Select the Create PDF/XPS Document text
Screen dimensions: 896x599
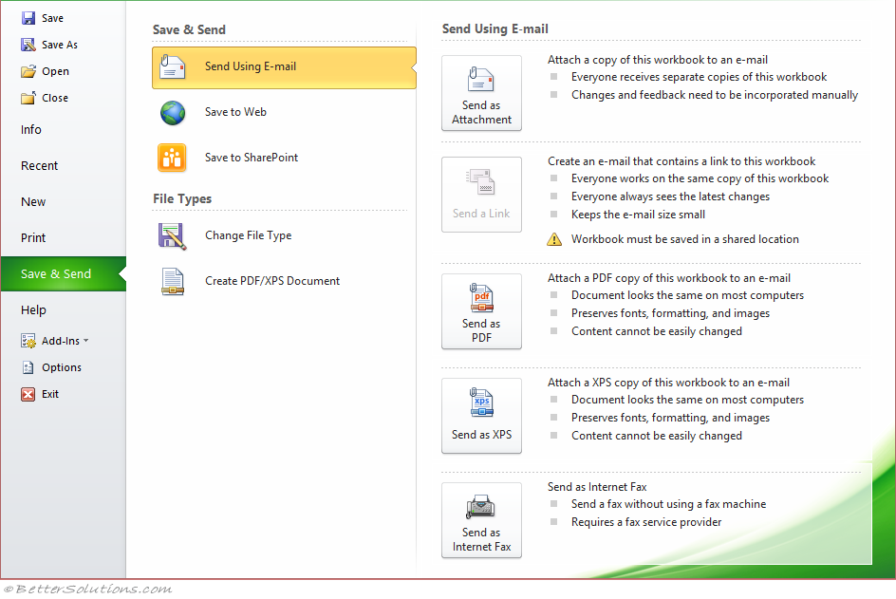click(272, 281)
